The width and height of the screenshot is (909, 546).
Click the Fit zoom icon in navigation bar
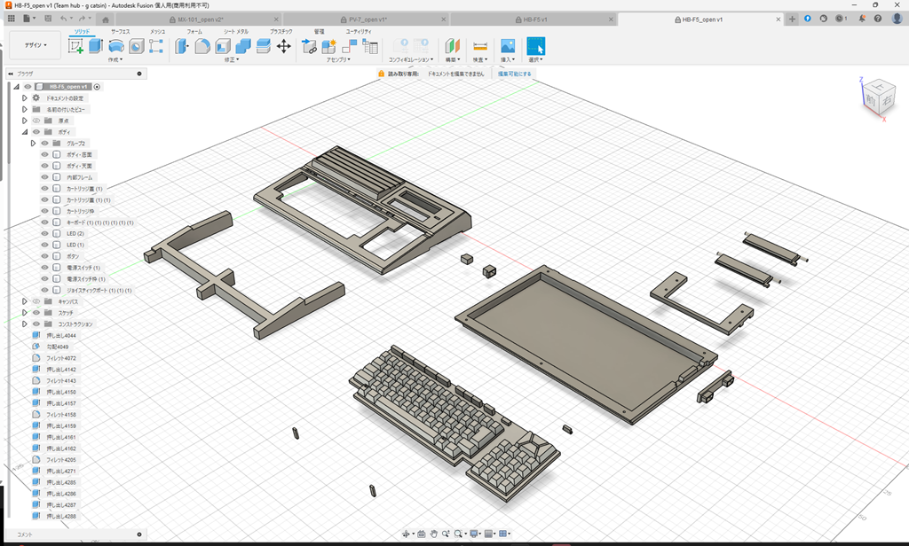[x=459, y=533]
